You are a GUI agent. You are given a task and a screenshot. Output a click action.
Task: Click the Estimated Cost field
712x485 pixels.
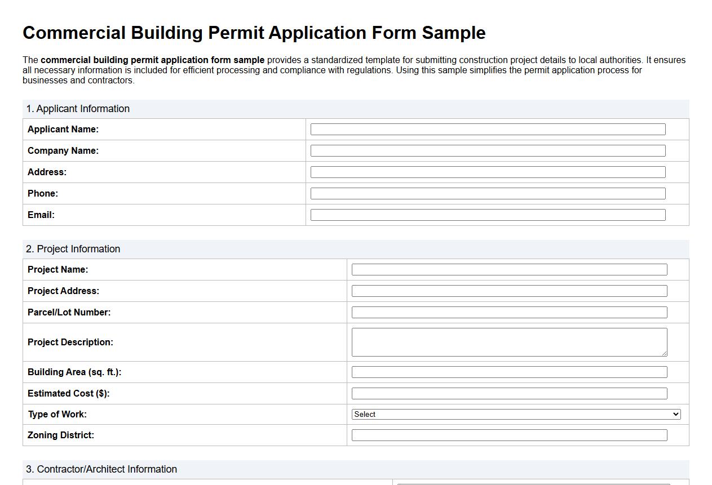pyautogui.click(x=508, y=393)
